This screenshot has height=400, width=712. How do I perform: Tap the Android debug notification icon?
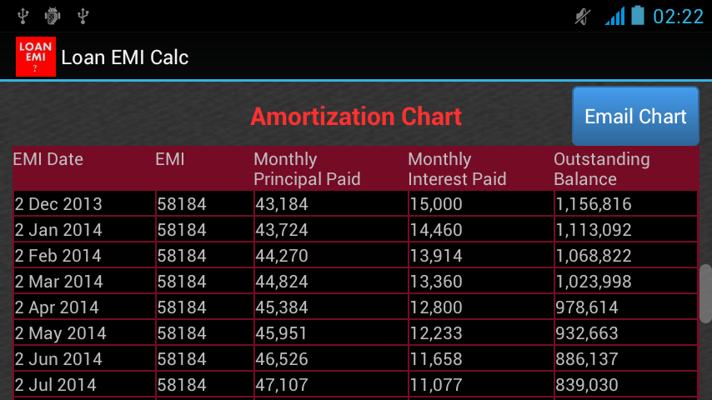pyautogui.click(x=53, y=16)
